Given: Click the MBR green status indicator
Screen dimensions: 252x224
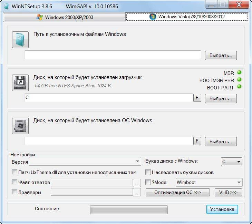Looking at the screenshot, I should coord(239,72).
